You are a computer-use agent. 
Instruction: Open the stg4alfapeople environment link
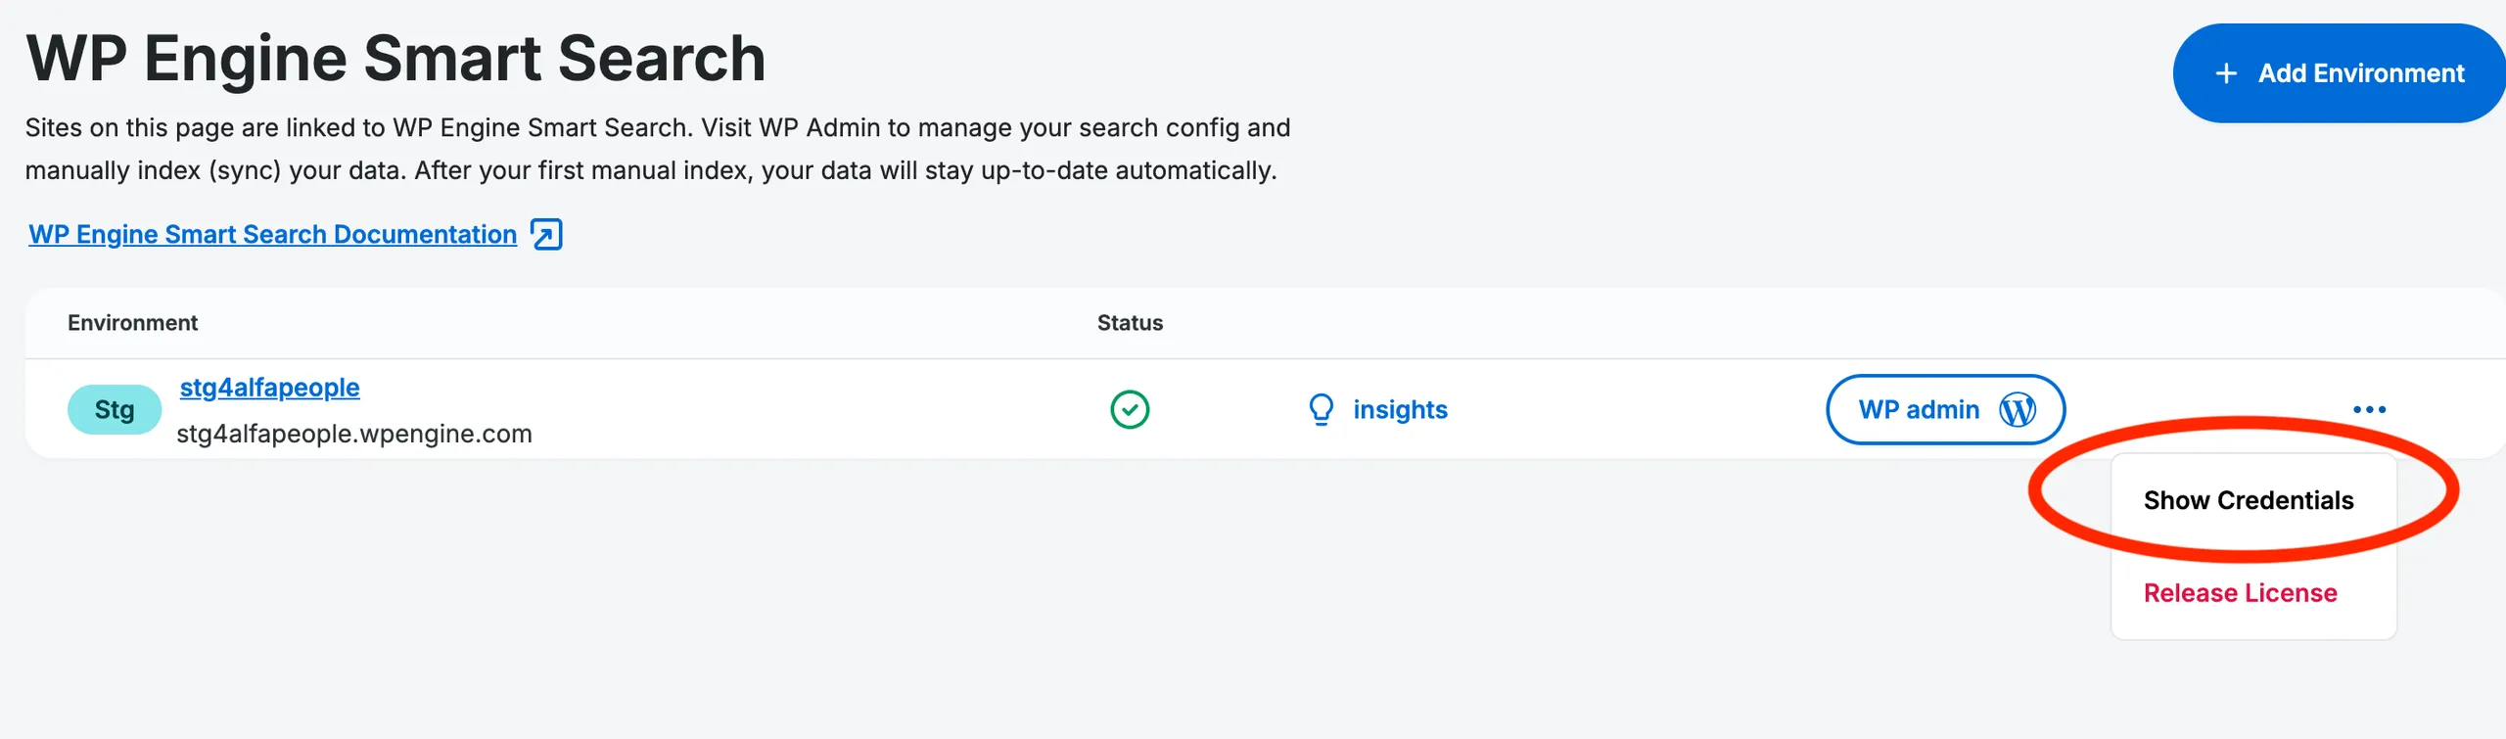click(x=269, y=387)
